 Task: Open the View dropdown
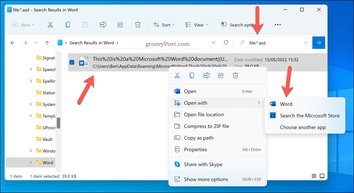[x=197, y=25]
